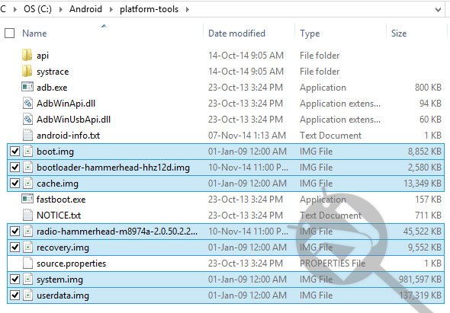Click the 981,597 KB size value
Screen dimensions: 450x313
[419, 279]
